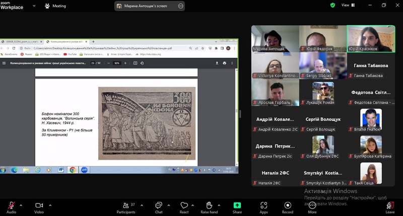Leave the meeting
Screen dimensions: 403x216
(390, 207)
